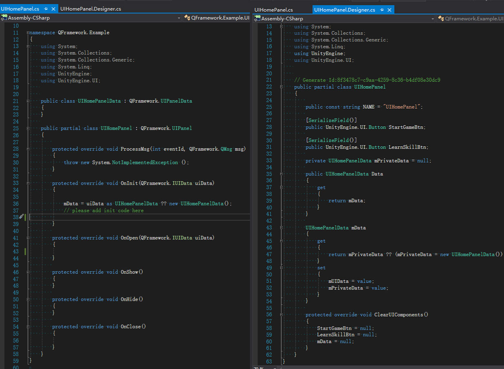Switch to UIHomePanel.cs tab in right pane
504x369 pixels.
pos(273,10)
